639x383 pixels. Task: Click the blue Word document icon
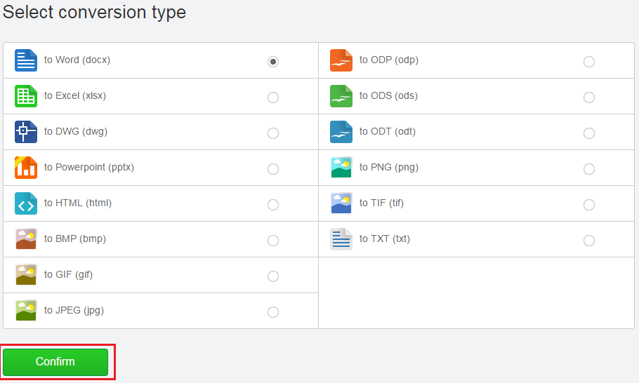[26, 60]
